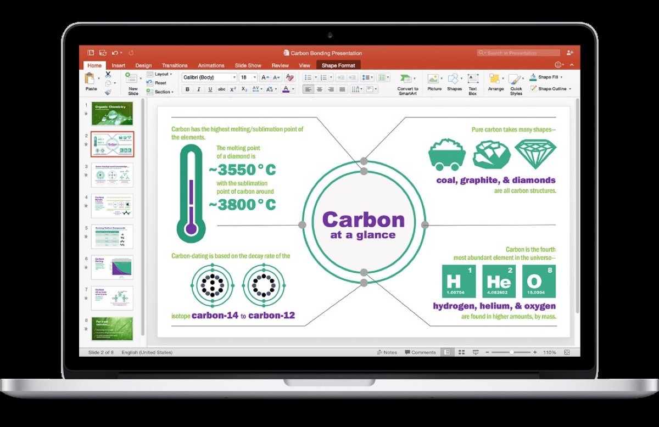Switch to slide sorter grid view
The width and height of the screenshot is (659, 427).
coord(461,352)
